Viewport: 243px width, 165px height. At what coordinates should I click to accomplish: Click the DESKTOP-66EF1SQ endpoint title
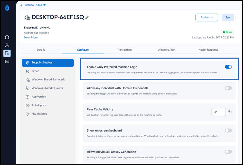(x=58, y=17)
